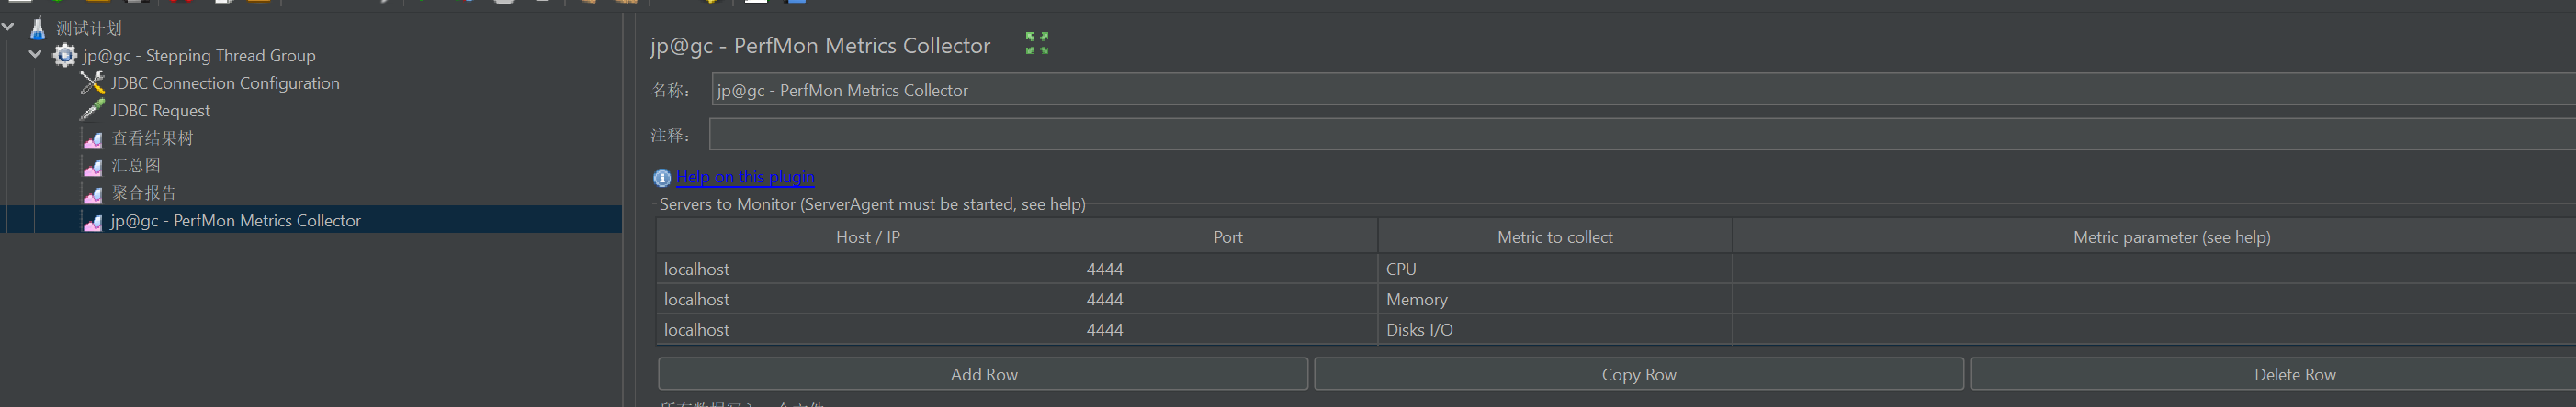Click the 汇总图 listener icon
The image size is (2576, 407).
click(92, 166)
